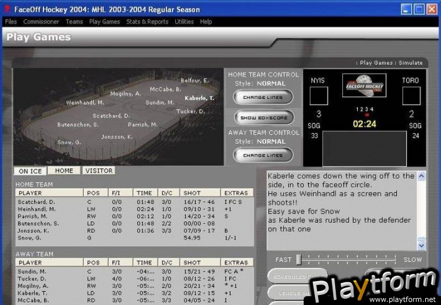
Task: Click the Simulate breadcrumb link
Action: click(410, 63)
